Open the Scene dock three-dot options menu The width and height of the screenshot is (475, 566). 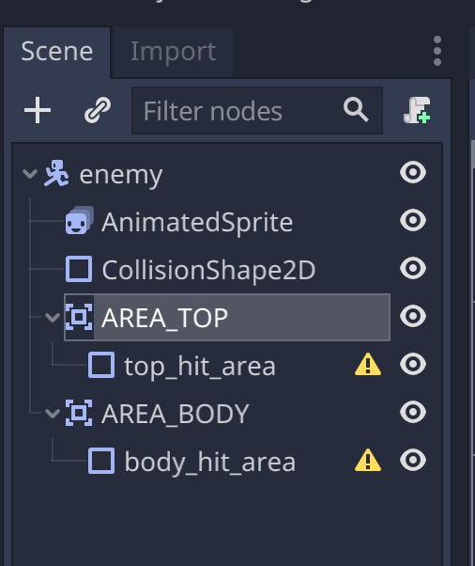tap(437, 51)
